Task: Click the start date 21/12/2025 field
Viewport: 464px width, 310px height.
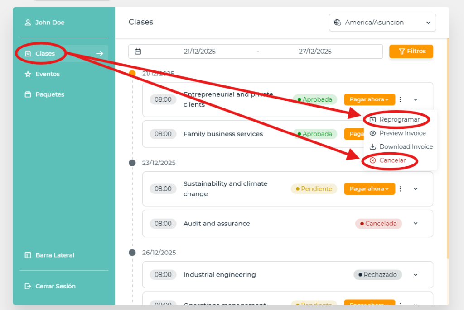Action: 199,52
